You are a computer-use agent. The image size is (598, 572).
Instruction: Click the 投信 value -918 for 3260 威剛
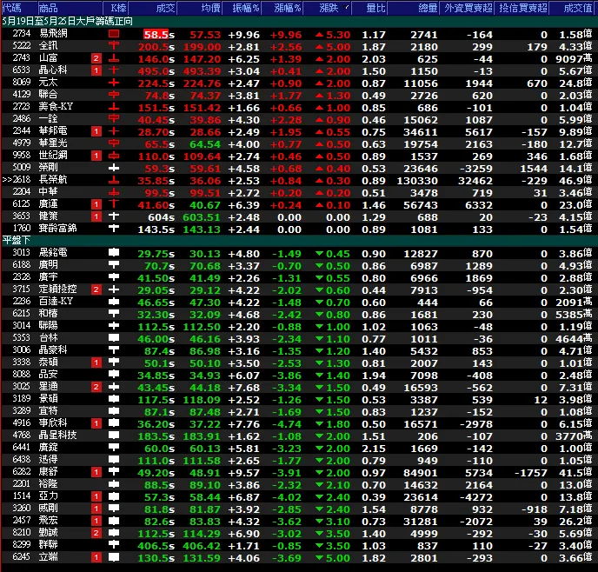pos(534,509)
